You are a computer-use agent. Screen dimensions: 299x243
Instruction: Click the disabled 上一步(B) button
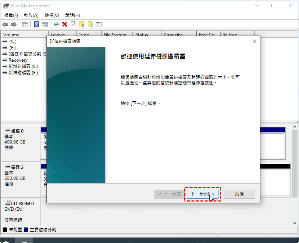[x=170, y=194]
